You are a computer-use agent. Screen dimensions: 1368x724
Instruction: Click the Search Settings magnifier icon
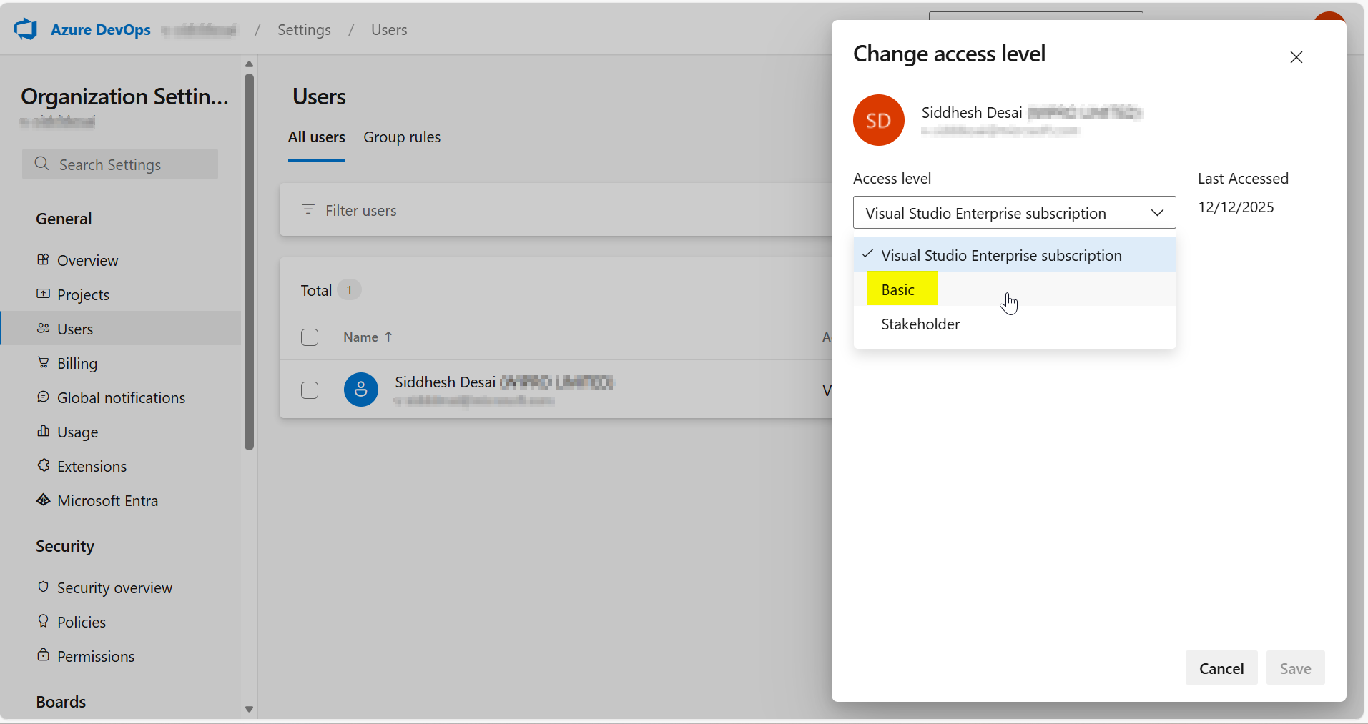tap(42, 164)
